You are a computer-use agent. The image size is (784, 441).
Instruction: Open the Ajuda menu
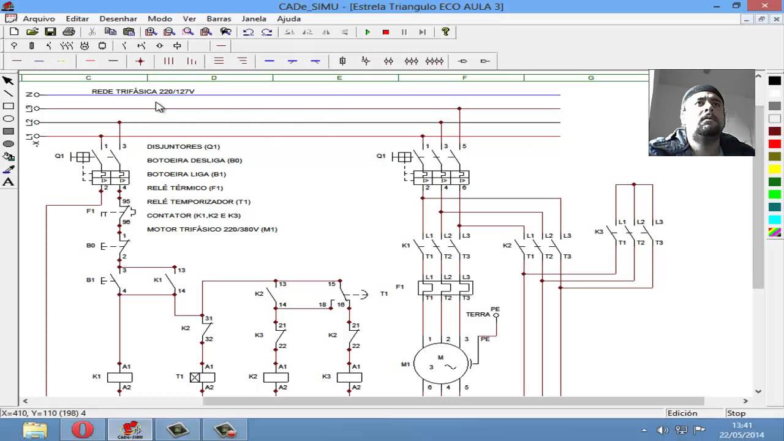tap(288, 19)
